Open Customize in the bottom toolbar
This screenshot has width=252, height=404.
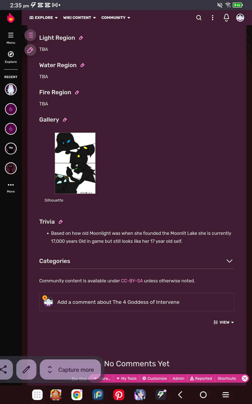(x=155, y=378)
